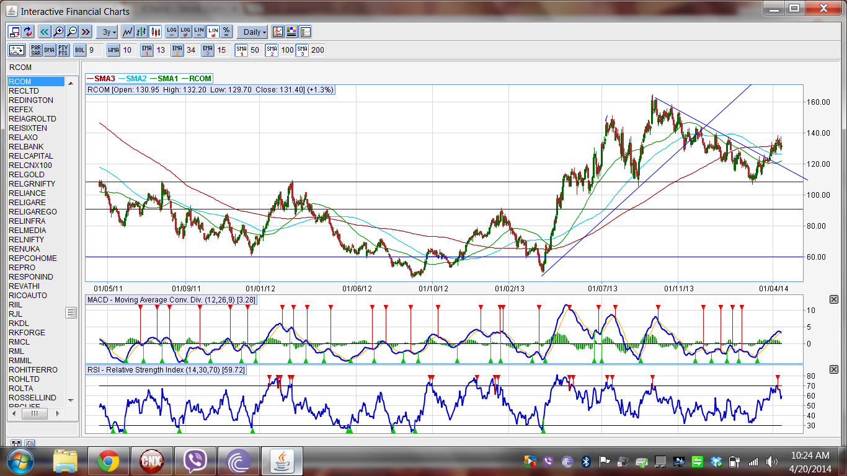Toggle the Bollinger Bands (BOL) overlay

(79, 50)
